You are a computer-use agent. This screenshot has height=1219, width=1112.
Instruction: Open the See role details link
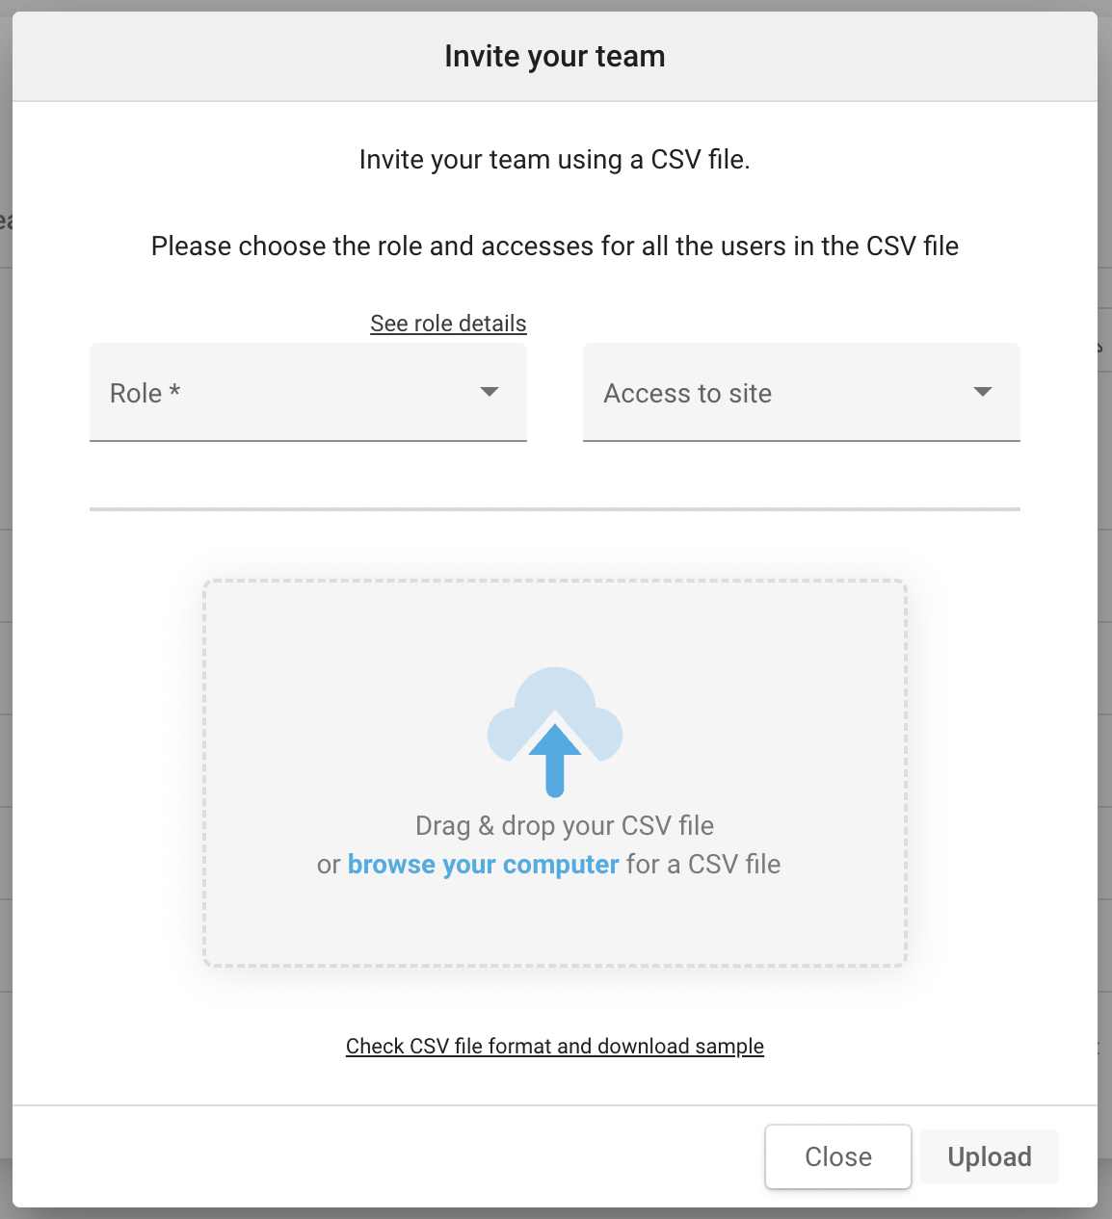click(448, 324)
